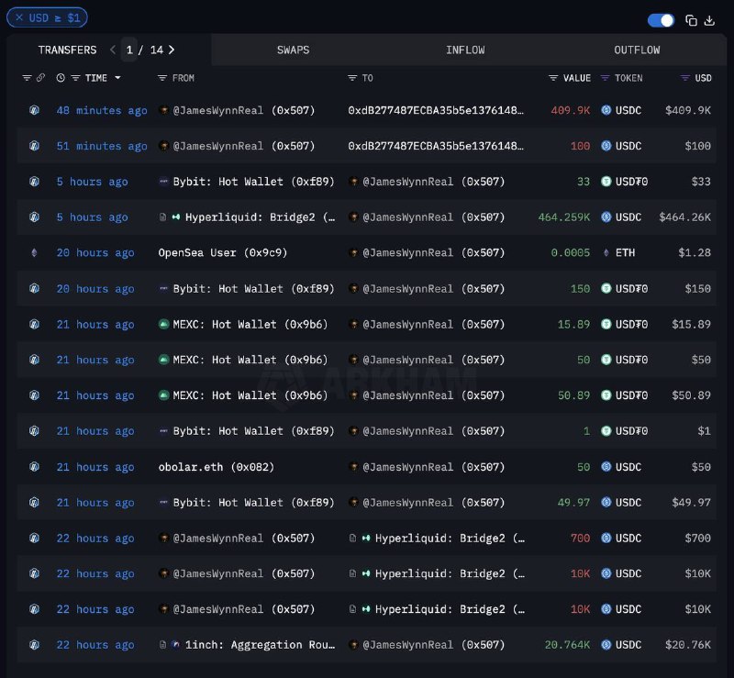Click contract icon in $700 row recipient
Screen dimensions: 734x678
point(352,538)
